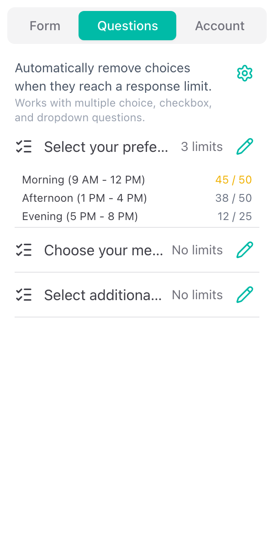
Task: Open the Account tab
Action: [x=220, y=26]
